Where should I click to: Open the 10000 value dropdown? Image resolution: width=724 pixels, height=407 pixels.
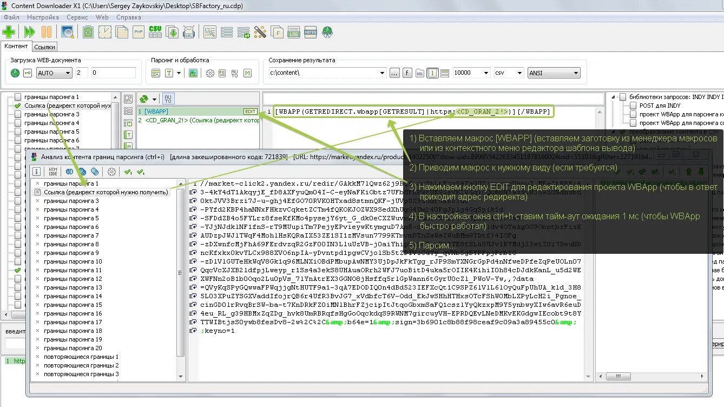485,73
